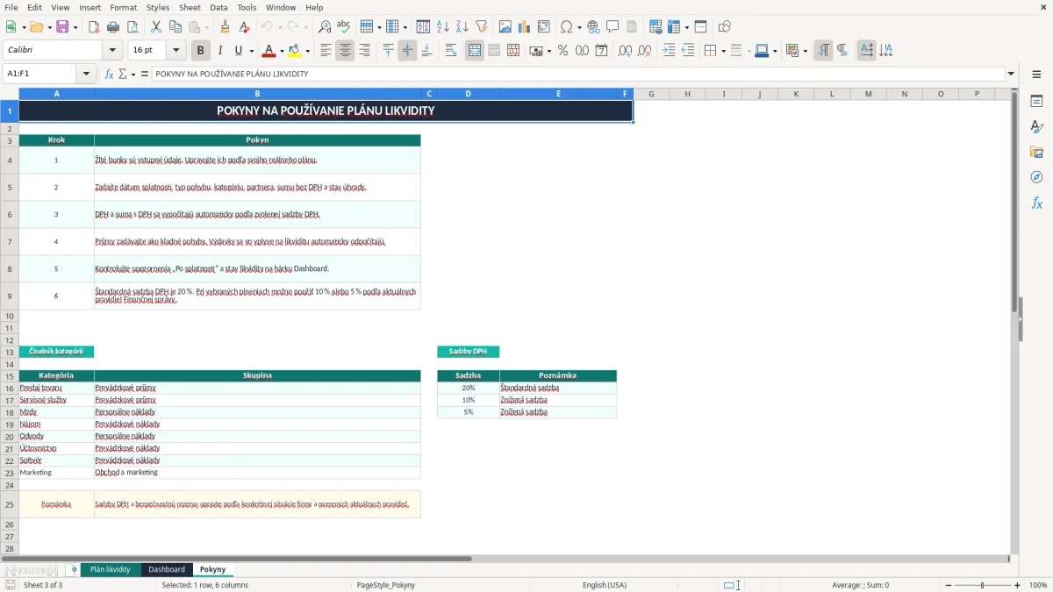Align the cell text left
Image resolution: width=1053 pixels, height=592 pixels.
[x=326, y=51]
